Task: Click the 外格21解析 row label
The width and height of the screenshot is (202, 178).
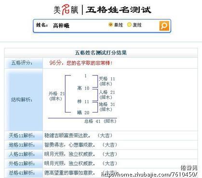Action: pyautogui.click(x=22, y=164)
